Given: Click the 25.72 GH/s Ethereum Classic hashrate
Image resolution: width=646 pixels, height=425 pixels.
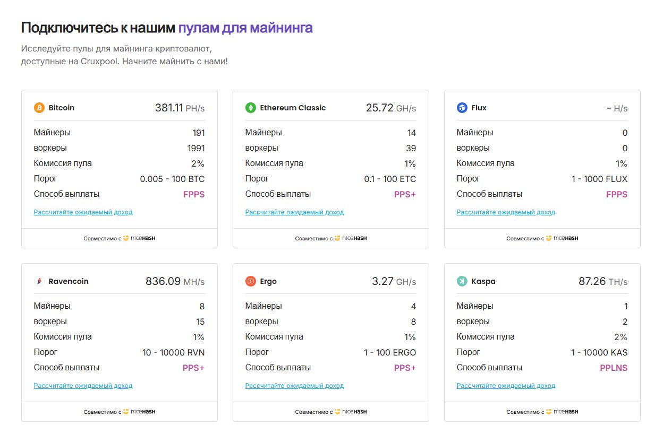Looking at the screenshot, I should click(391, 108).
